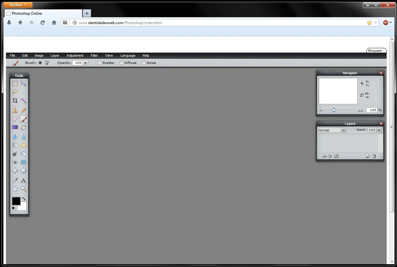Select the Gradient tool
This screenshot has width=397, height=267.
pos(15,127)
